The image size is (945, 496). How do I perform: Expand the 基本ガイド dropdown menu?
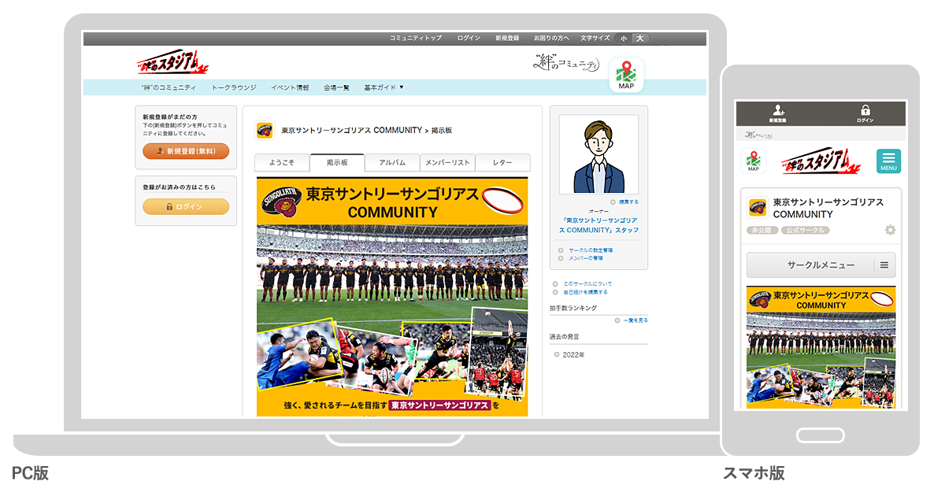click(384, 87)
